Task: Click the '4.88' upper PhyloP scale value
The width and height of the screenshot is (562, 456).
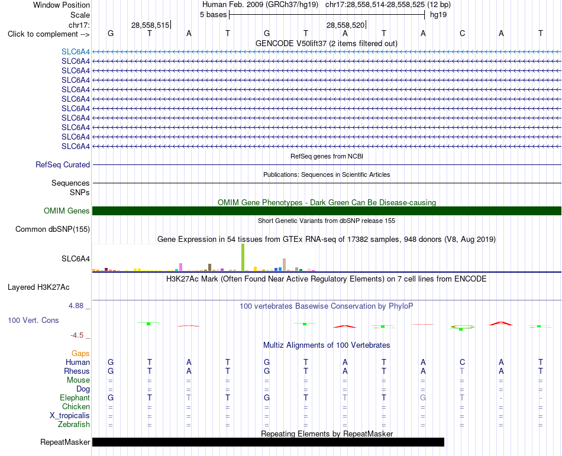Action: click(76, 306)
